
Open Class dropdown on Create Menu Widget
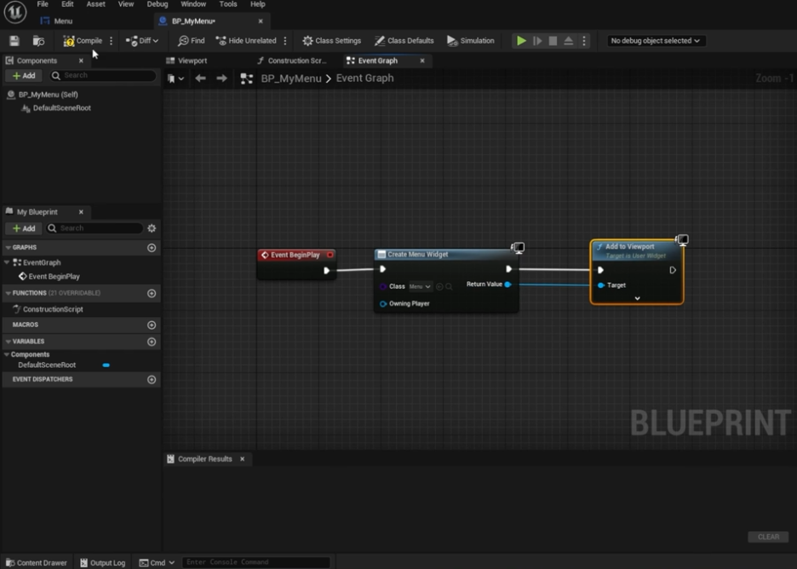(421, 287)
